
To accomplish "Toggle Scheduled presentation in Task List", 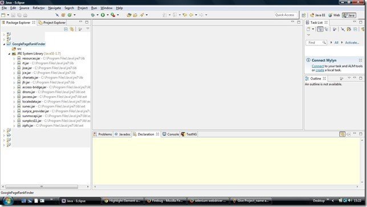I will click(327, 29).
